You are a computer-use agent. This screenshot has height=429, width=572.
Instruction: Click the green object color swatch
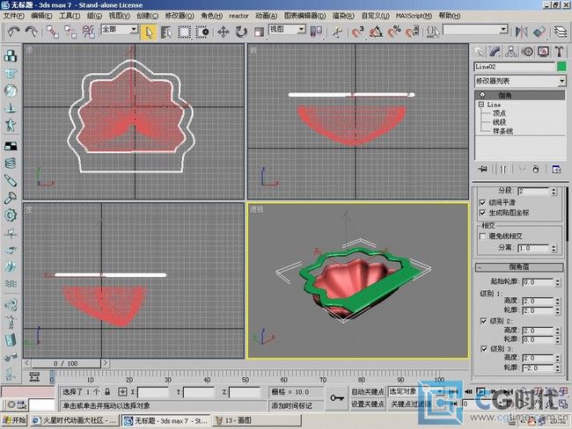click(561, 67)
